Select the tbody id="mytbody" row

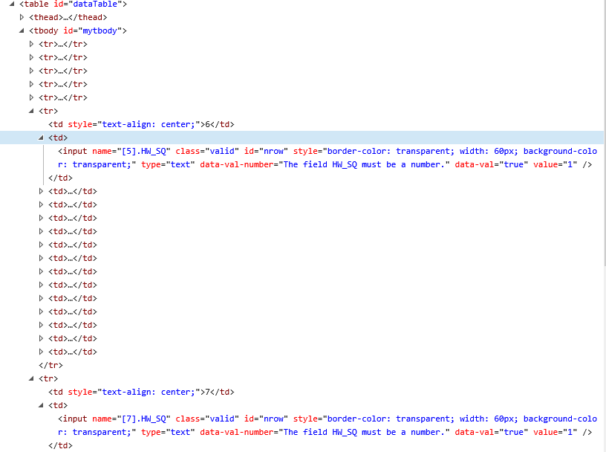pos(78,30)
